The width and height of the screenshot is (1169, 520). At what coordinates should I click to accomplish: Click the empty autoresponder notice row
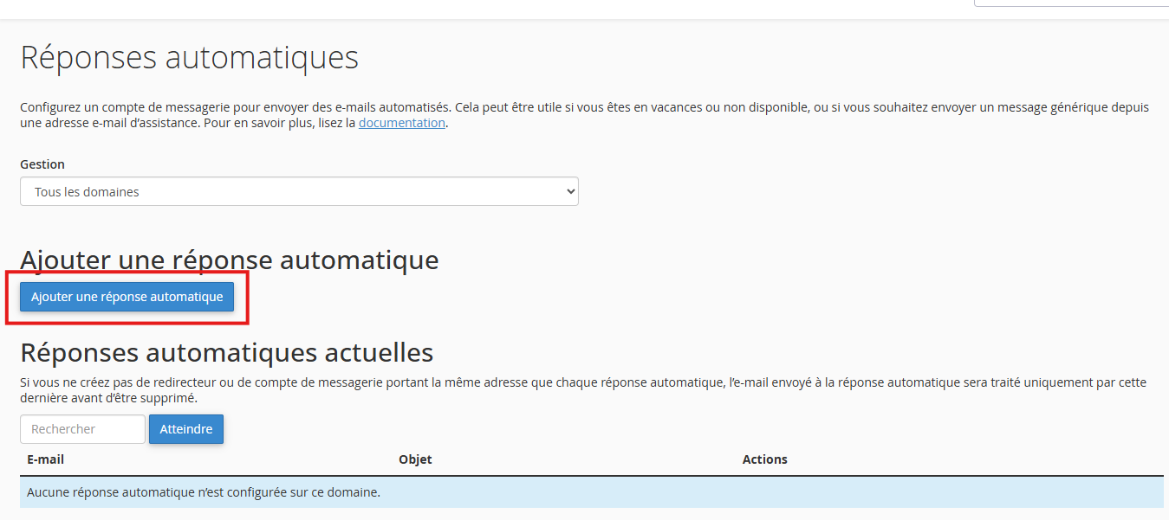[592, 492]
